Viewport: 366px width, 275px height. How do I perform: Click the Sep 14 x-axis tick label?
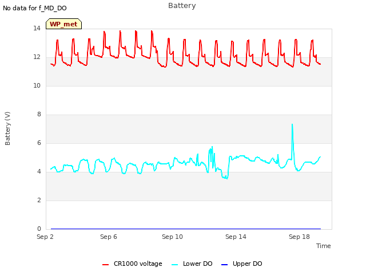pos(236,237)
